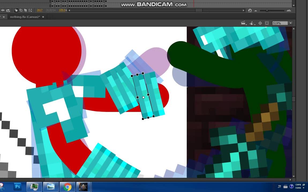Click timeline horizontal scroll right arrow
This screenshot has width=308, height=192.
click(x=243, y=10)
